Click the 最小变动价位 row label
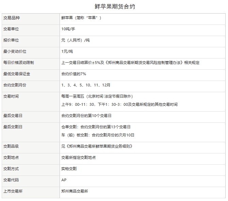The image size is (228, 201). tap(15, 51)
